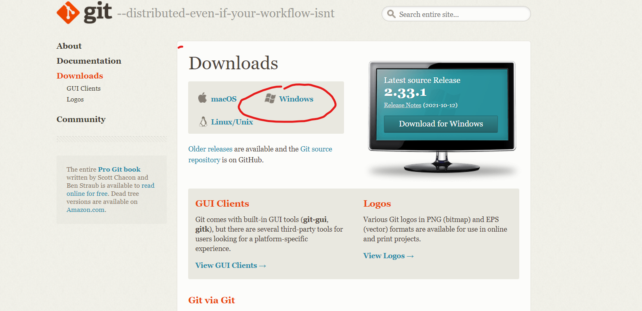Click the Downloads page title
Screen dimensions: 642x311
[x=233, y=63]
